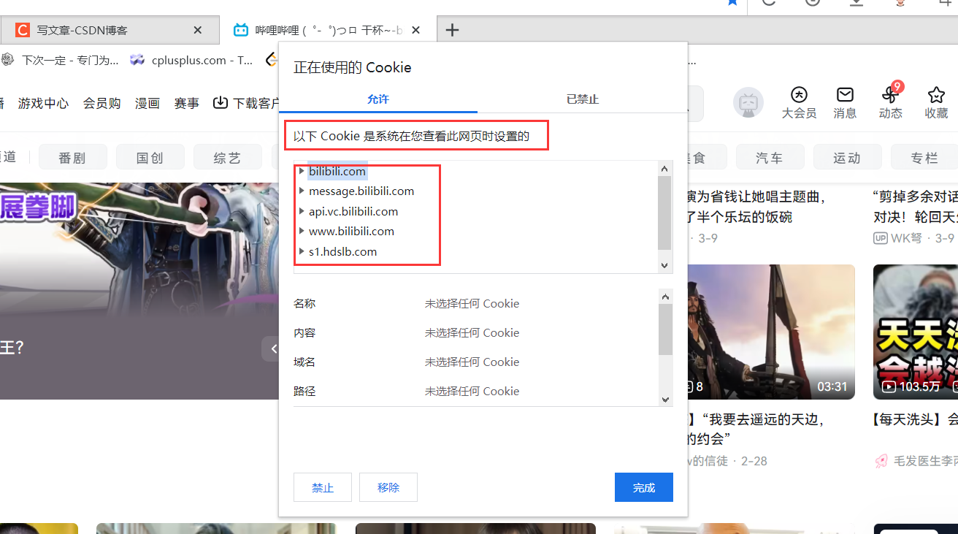958x534 pixels.
Task: Click the bilibili tab favicon
Action: pyautogui.click(x=240, y=30)
